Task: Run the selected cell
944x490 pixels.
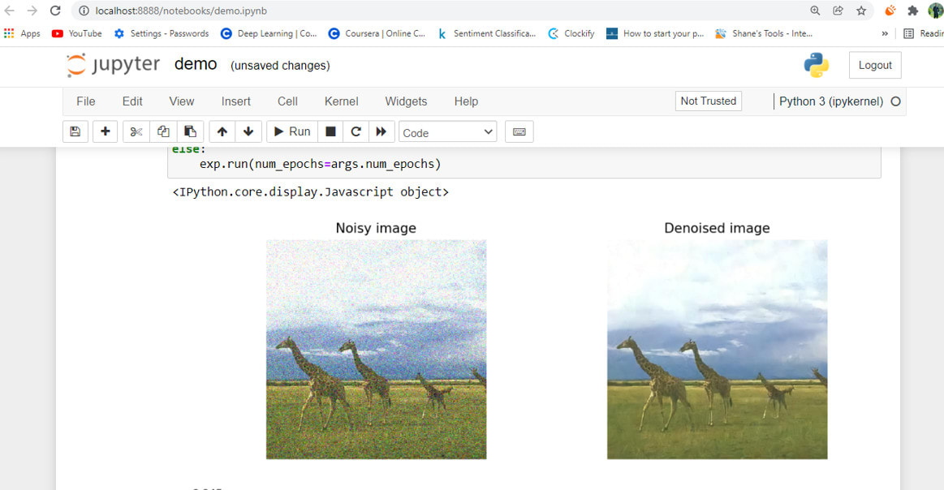Action: pos(292,132)
